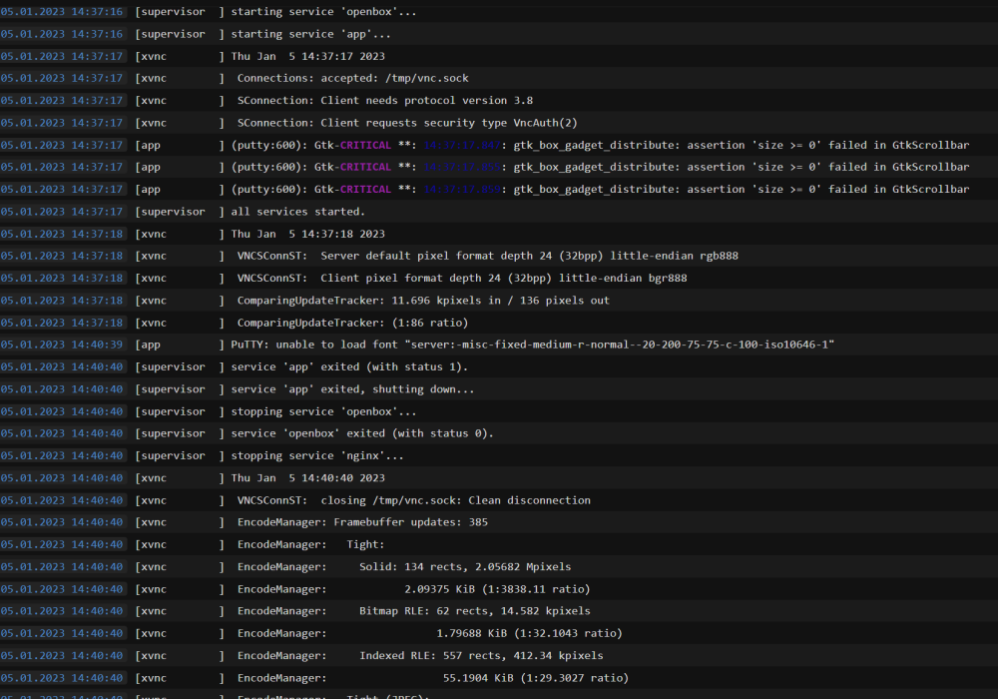Viewport: 998px width, 699px height.
Task: Select the first Gtk-CRITICAL putty log entry
Action: click(x=499, y=145)
